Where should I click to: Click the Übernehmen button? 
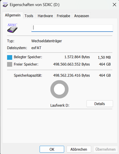click(x=105, y=149)
